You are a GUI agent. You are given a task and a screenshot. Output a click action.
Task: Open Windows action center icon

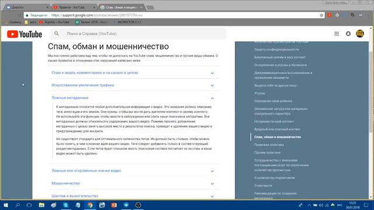tap(366, 205)
